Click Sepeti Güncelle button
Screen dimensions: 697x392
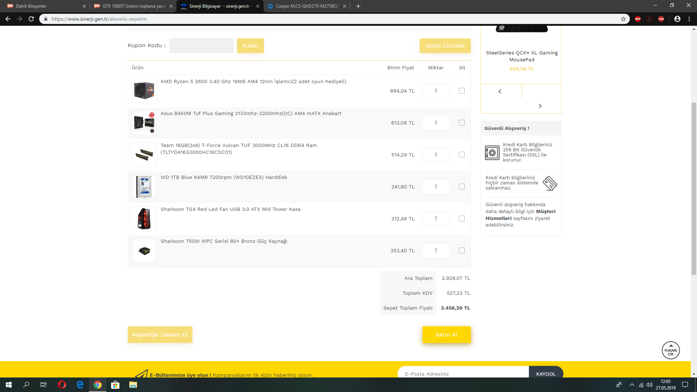[445, 46]
